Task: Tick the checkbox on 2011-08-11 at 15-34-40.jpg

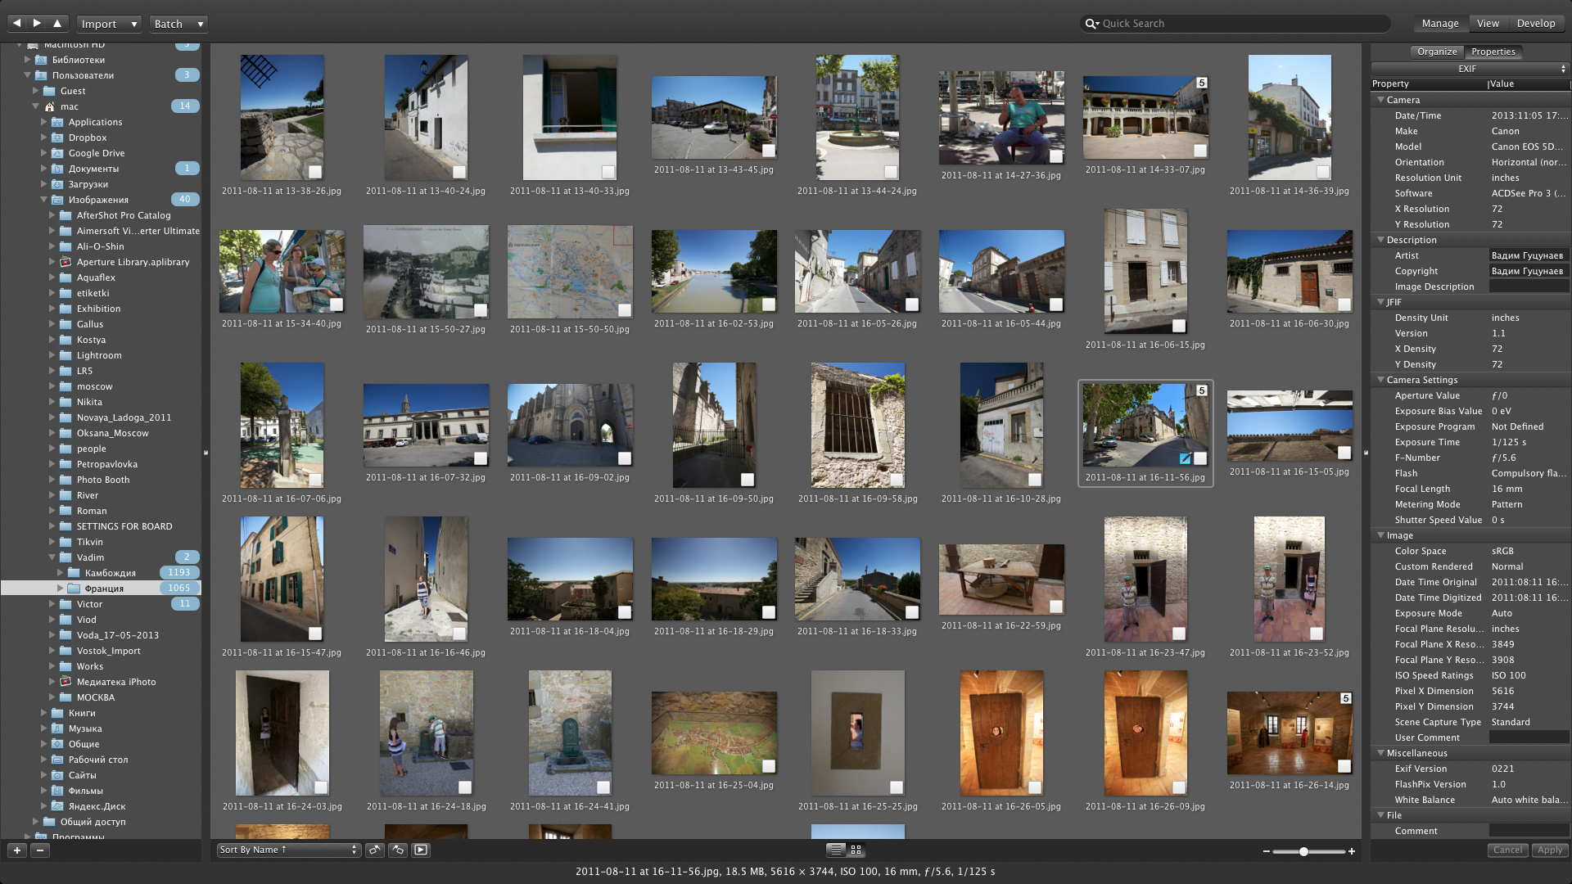Action: click(x=337, y=304)
